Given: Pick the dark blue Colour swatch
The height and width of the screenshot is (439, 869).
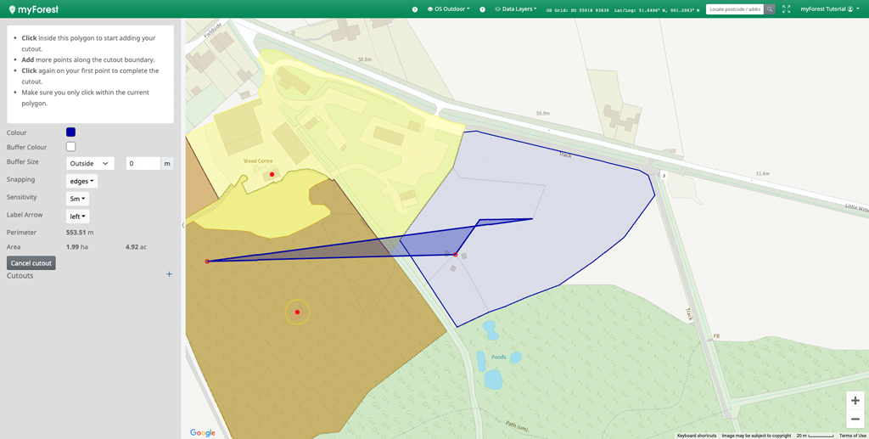Looking at the screenshot, I should [x=70, y=132].
